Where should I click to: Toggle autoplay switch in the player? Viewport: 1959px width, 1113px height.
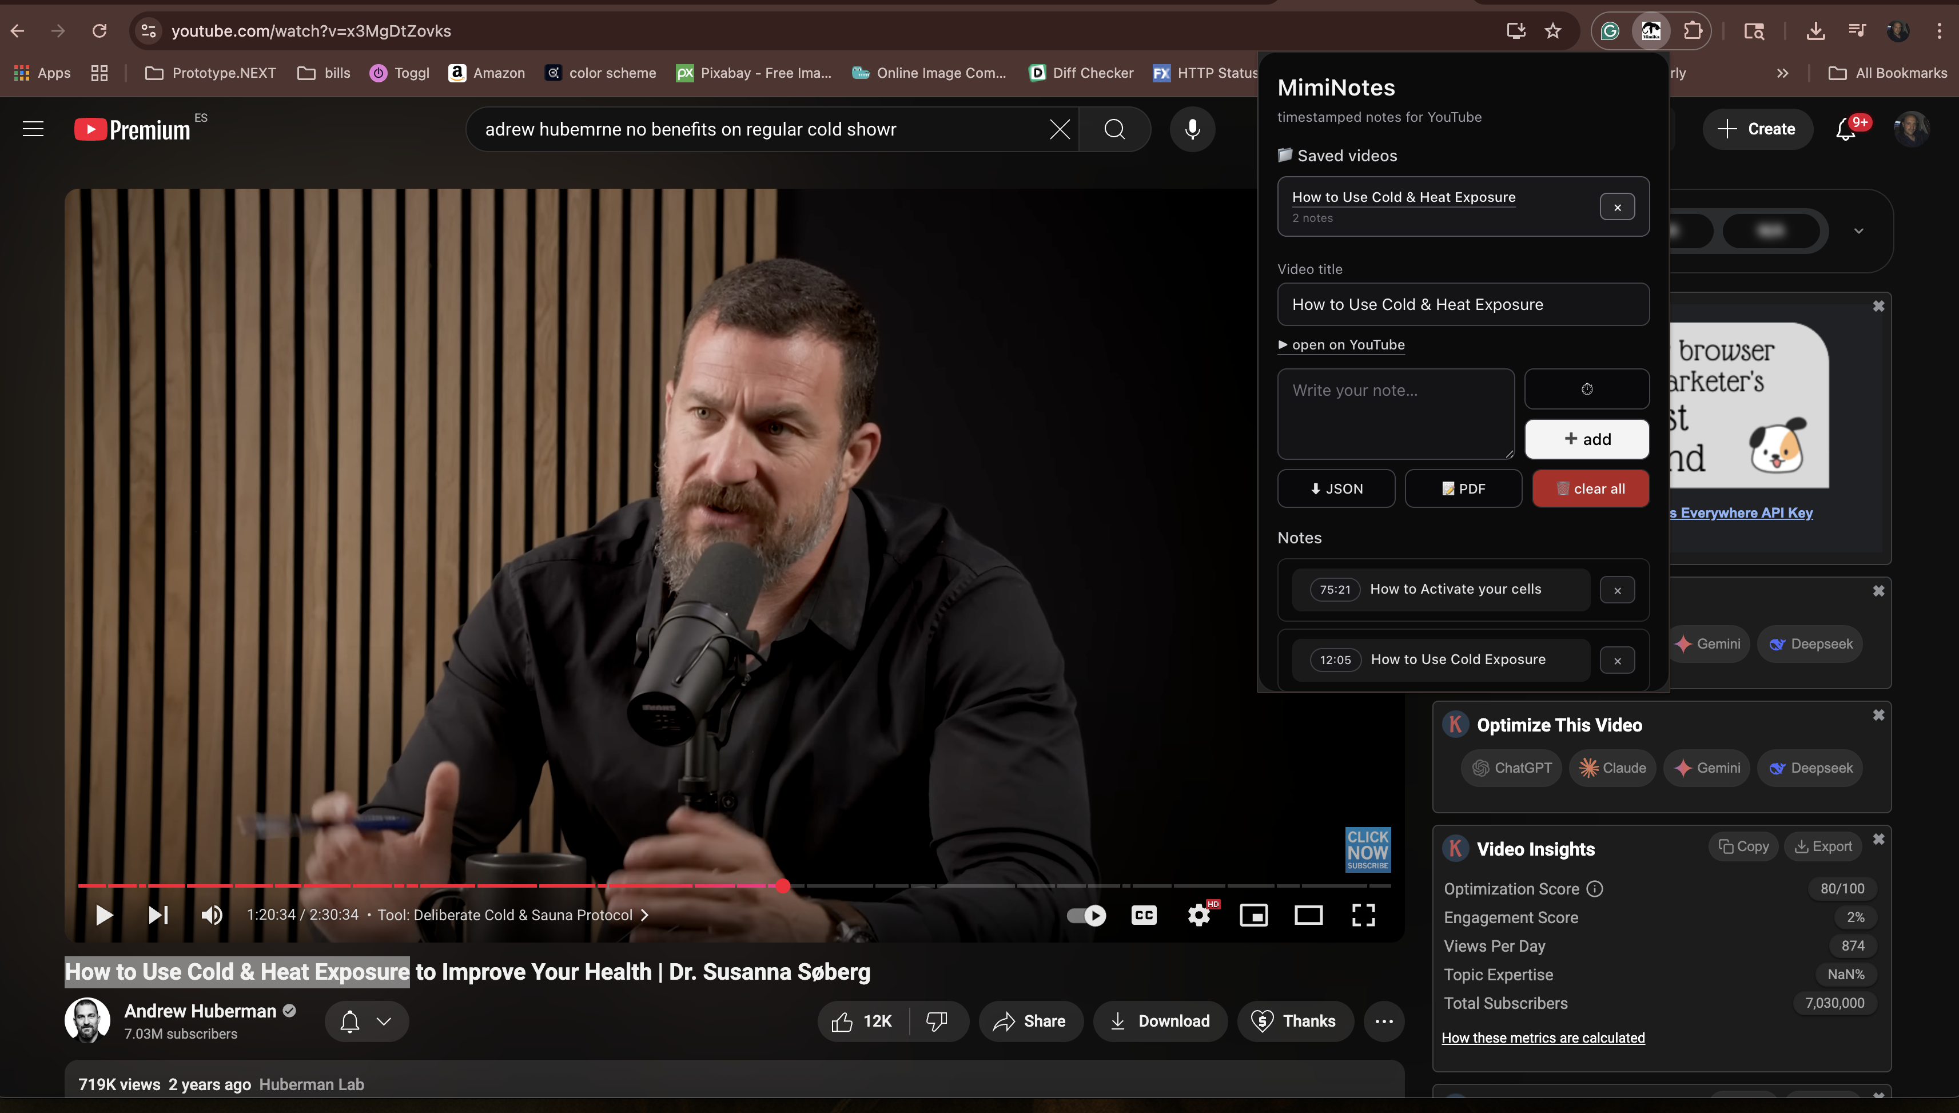1086,915
